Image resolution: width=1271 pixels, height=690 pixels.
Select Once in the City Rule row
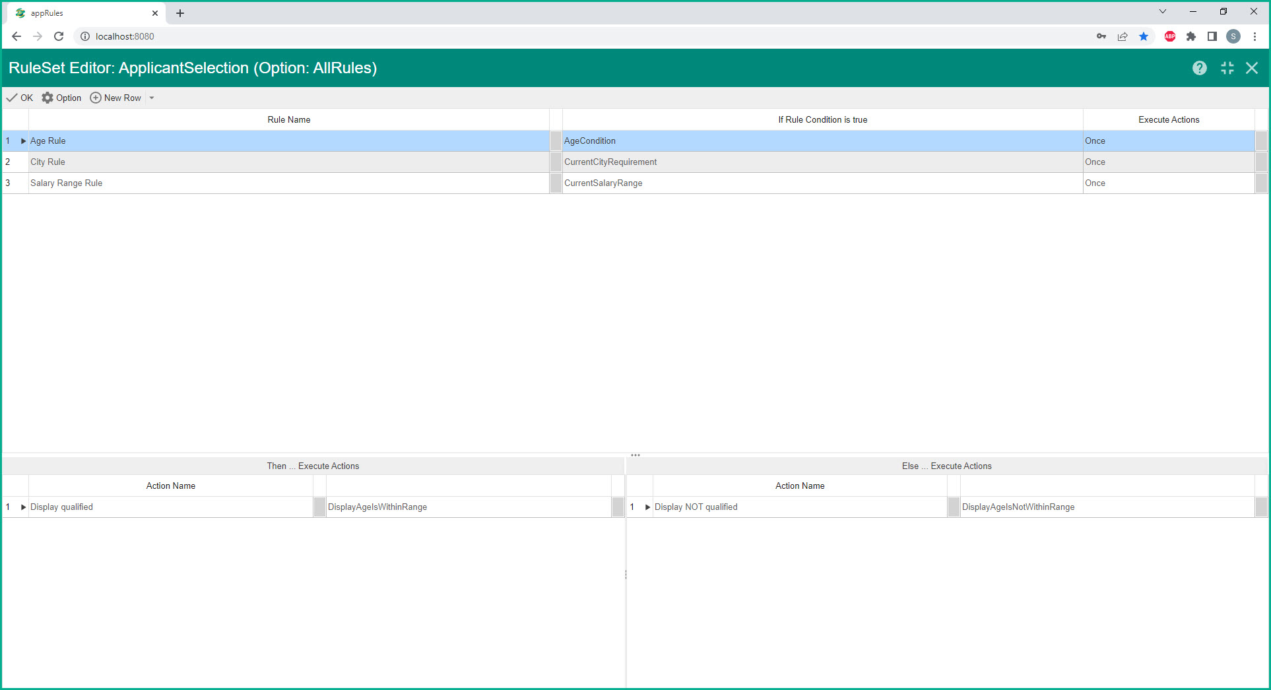click(1169, 162)
